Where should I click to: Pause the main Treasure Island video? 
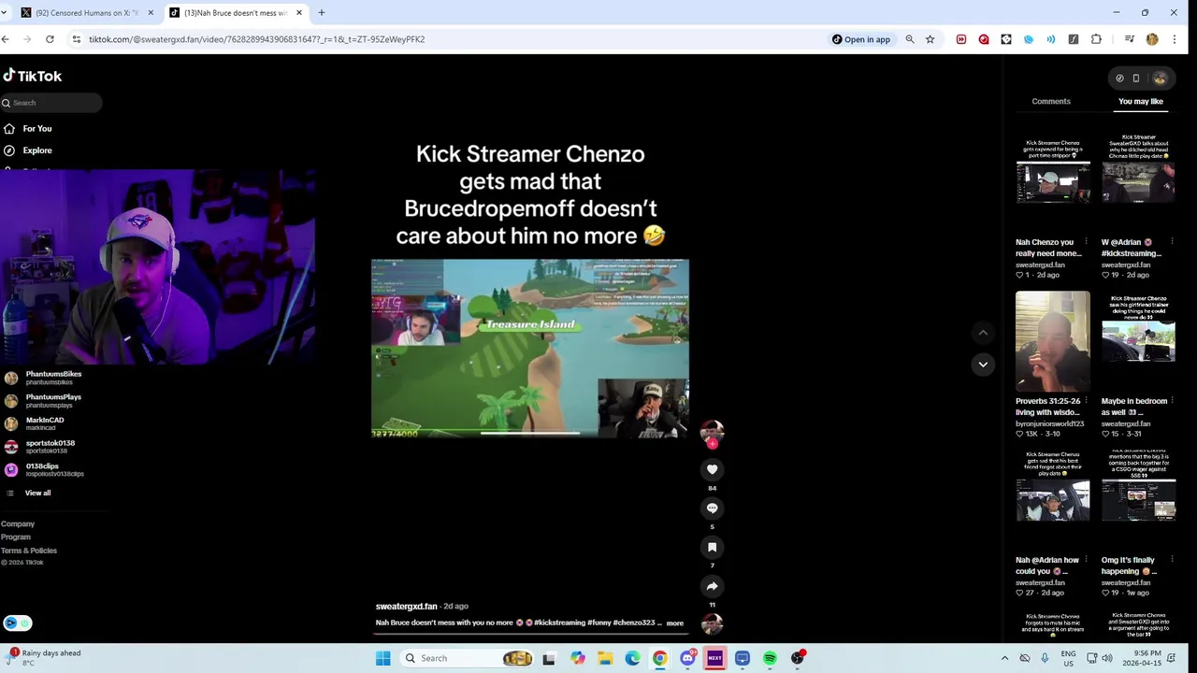coord(530,348)
